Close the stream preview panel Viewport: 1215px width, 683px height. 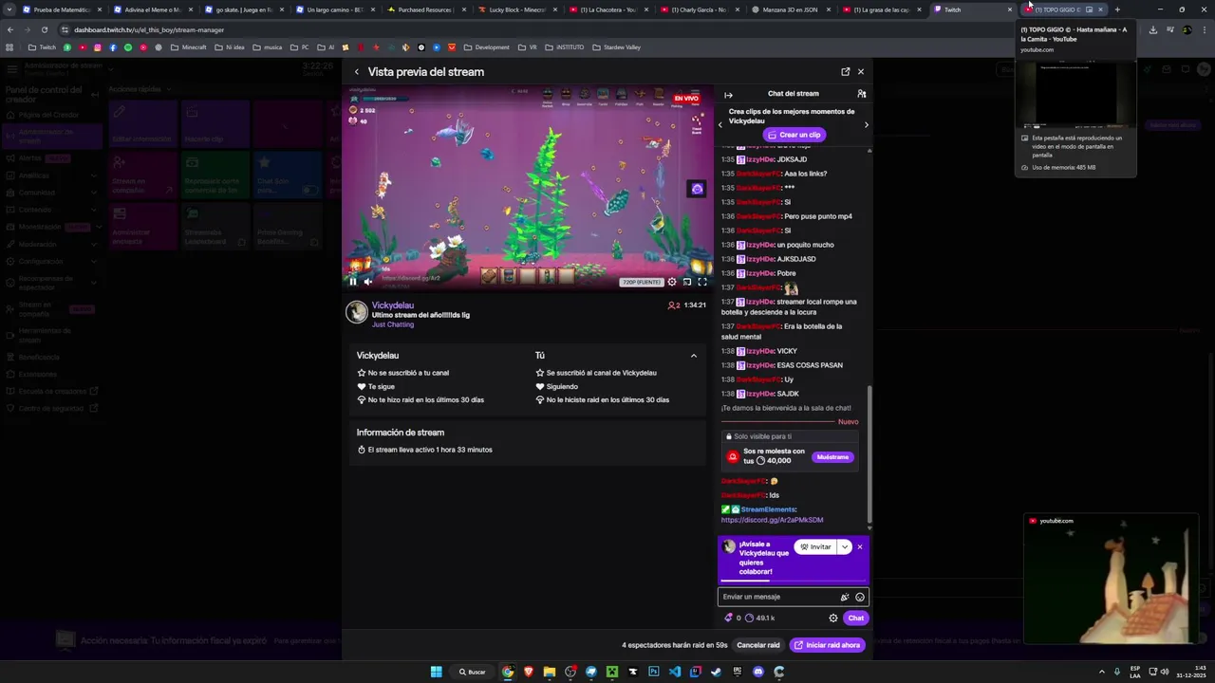861,72
